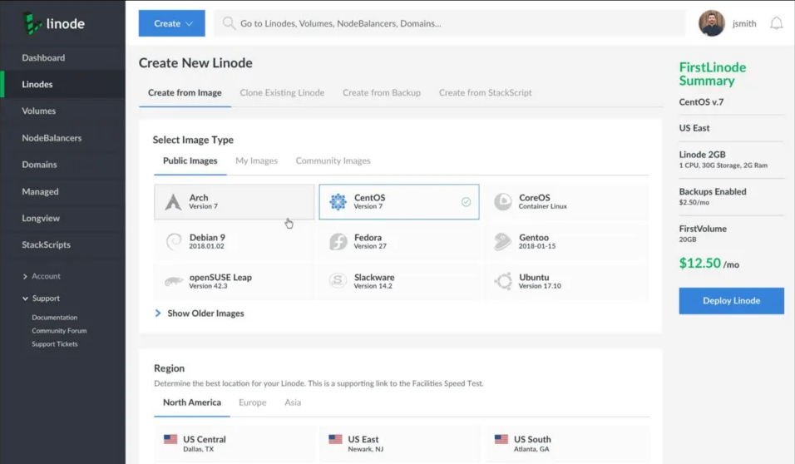
Task: Click the US South flag icon
Action: 501,439
